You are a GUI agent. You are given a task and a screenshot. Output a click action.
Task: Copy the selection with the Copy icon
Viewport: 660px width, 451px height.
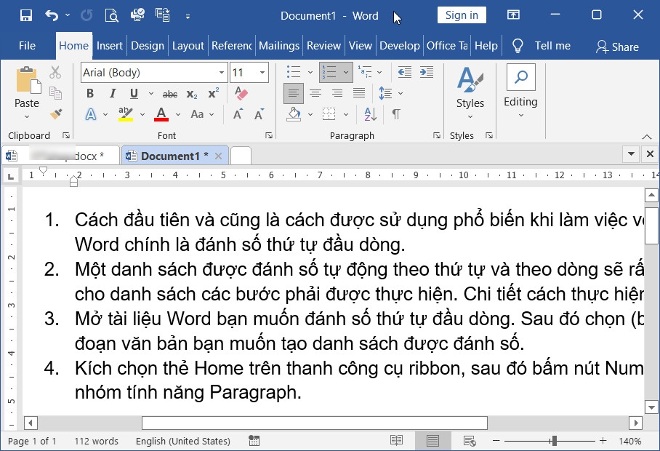pyautogui.click(x=55, y=92)
